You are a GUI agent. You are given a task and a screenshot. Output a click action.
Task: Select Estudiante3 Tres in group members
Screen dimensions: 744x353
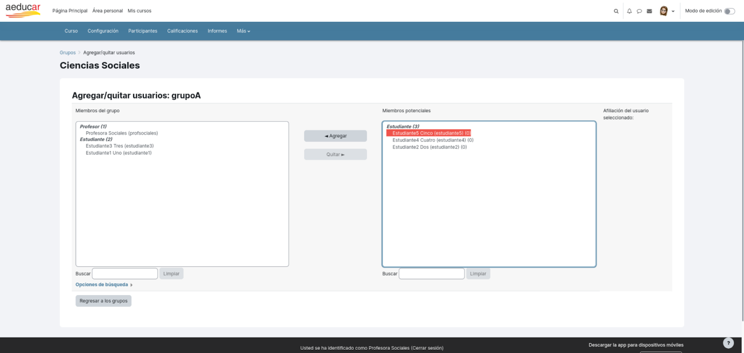(x=120, y=146)
